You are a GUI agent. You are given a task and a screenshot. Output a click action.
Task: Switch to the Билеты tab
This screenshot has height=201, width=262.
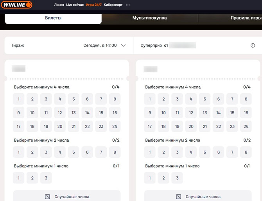coord(53,18)
